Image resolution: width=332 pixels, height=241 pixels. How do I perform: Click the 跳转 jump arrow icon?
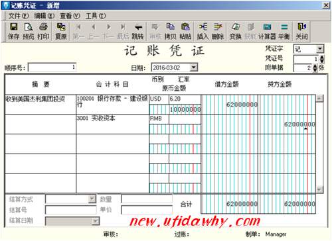click(x=138, y=27)
